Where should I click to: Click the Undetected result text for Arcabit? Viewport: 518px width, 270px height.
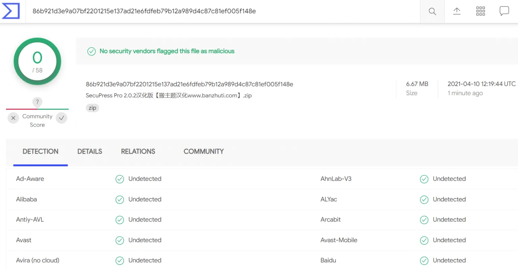tap(449, 220)
